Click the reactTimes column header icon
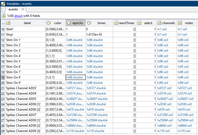 (x=116, y=23)
